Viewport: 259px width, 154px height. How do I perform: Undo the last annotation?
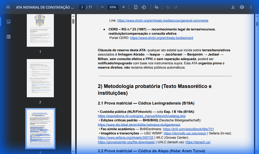(167, 7)
